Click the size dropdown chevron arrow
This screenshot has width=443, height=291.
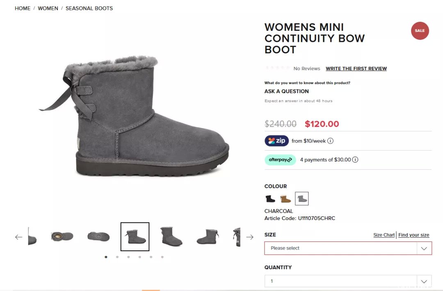point(424,249)
